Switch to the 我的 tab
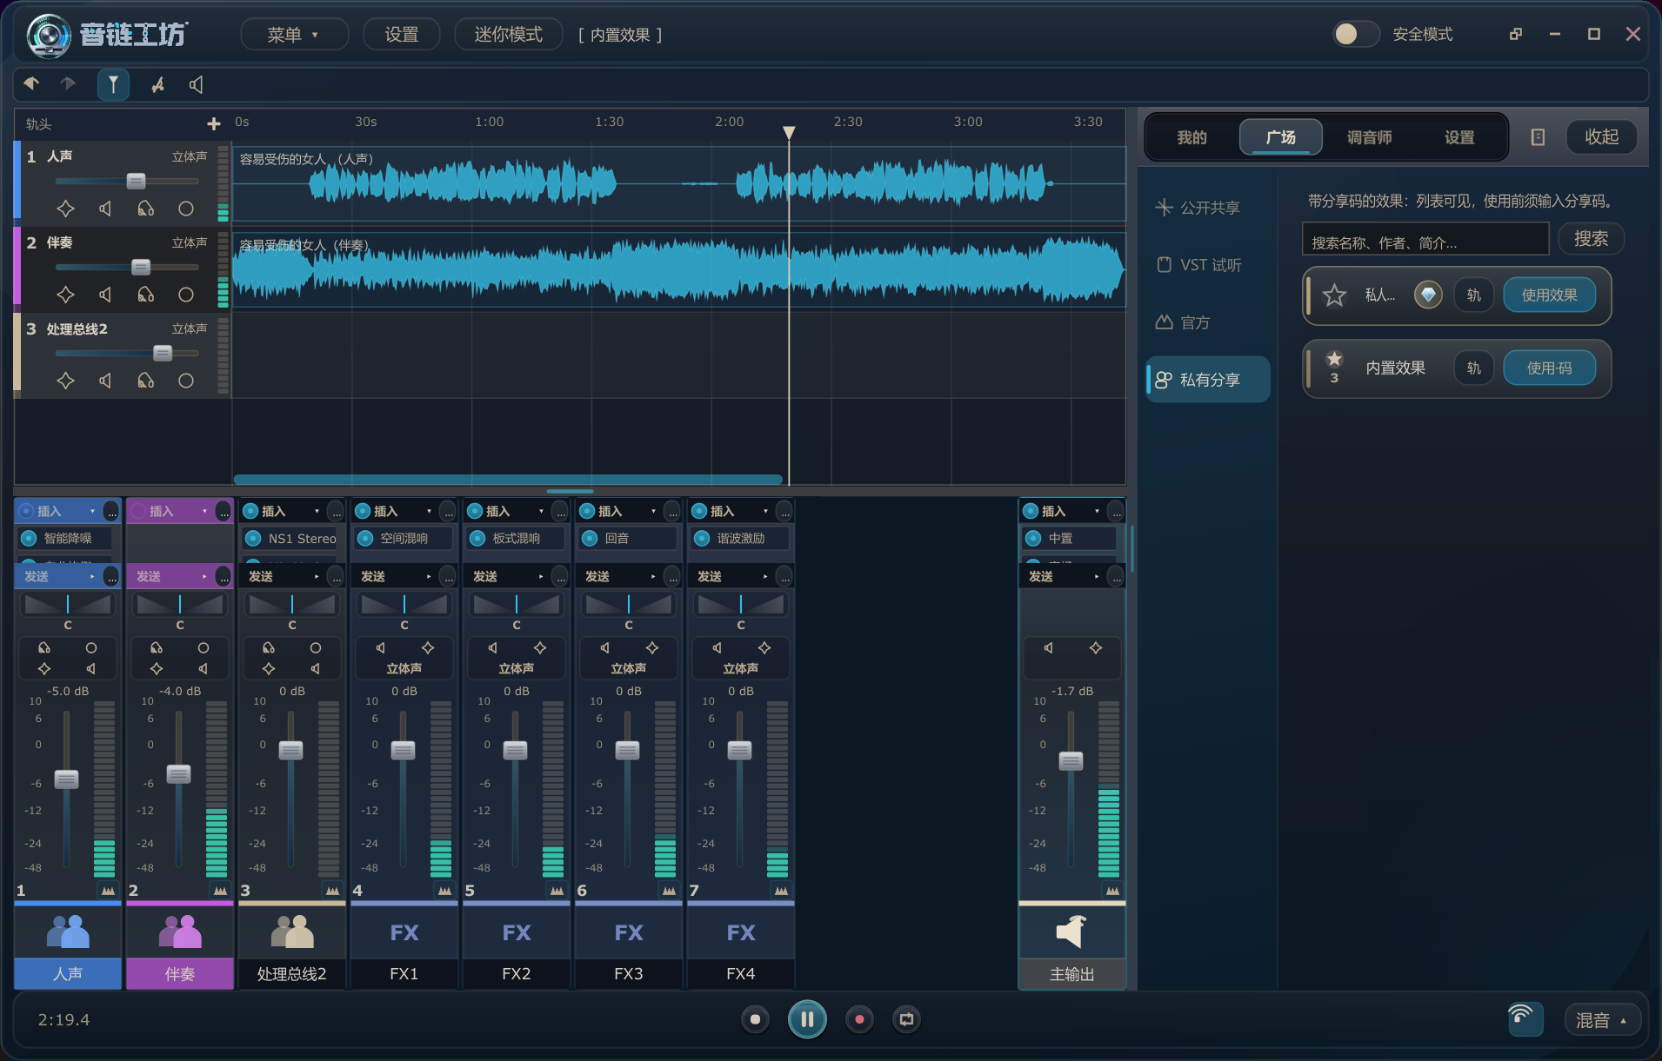 coord(1191,137)
